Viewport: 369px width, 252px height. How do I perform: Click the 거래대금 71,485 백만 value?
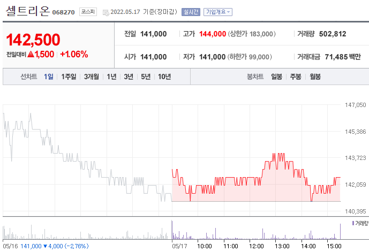coord(343,57)
